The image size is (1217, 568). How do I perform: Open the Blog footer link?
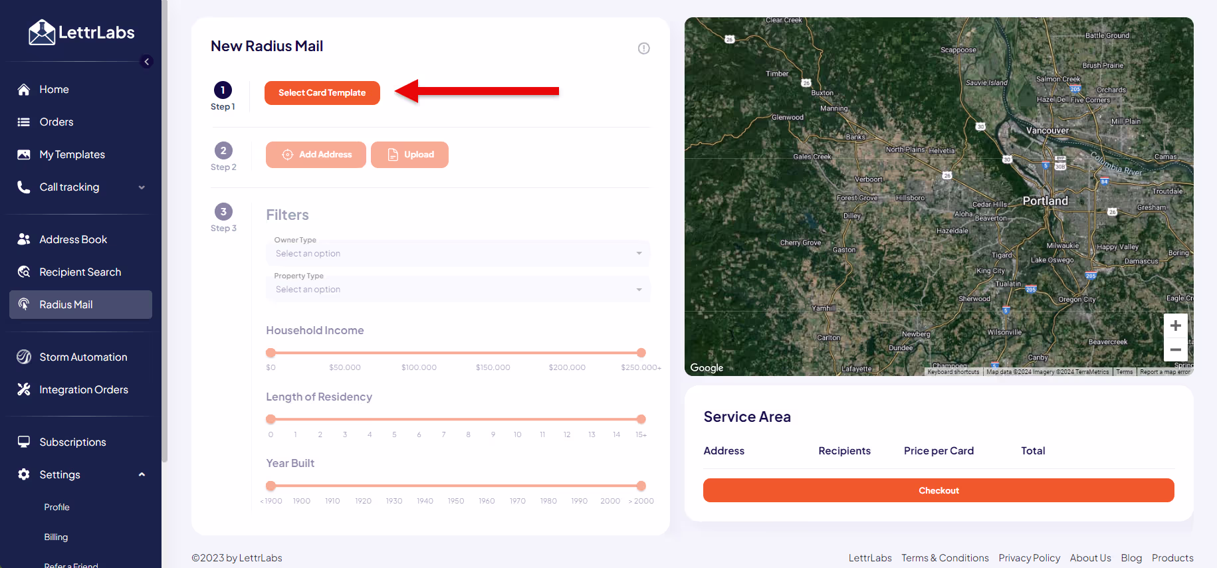click(x=1131, y=558)
